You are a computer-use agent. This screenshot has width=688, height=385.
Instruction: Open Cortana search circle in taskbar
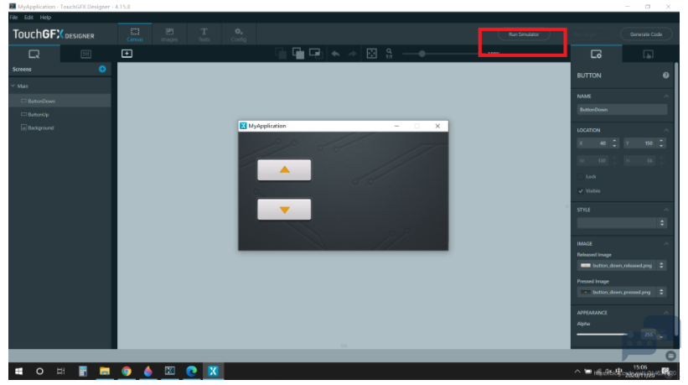pyautogui.click(x=39, y=372)
